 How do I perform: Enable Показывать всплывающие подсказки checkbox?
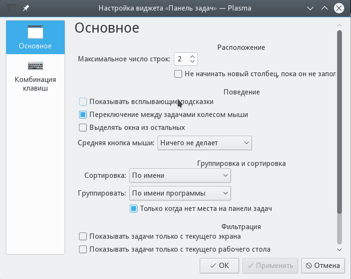(x=83, y=102)
